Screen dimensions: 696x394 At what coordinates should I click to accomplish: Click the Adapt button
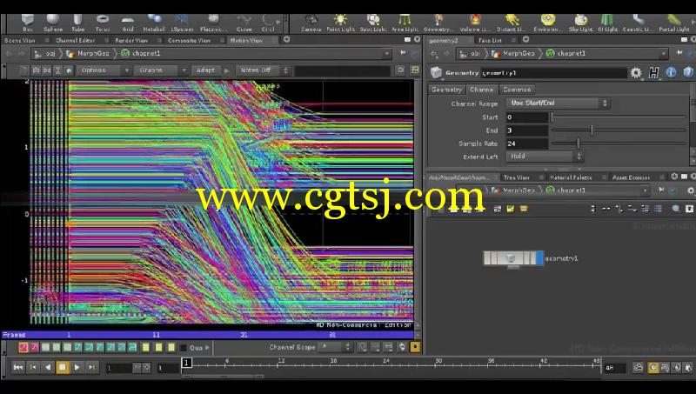(205, 70)
